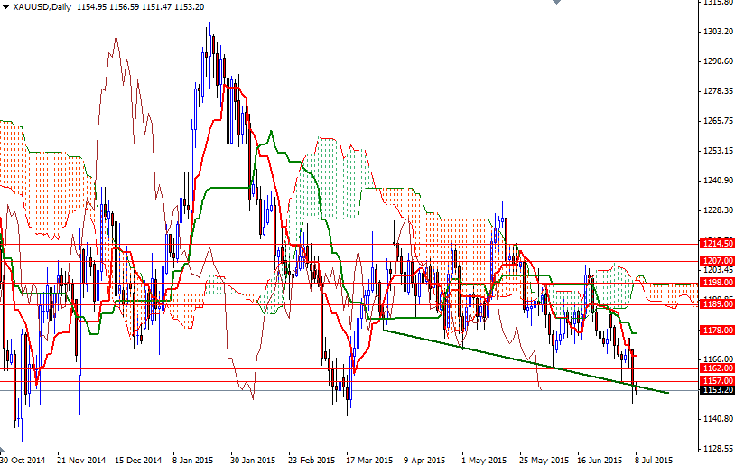Click the 1189.00 price level tag
Image resolution: width=735 pixels, height=466 pixels.
coord(716,304)
